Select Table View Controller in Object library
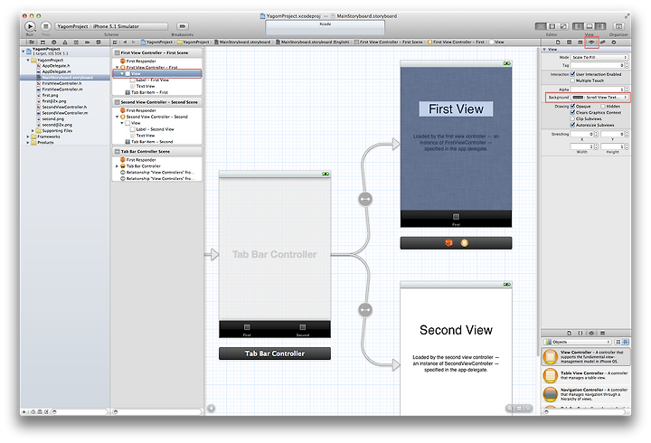The image size is (651, 443). (x=586, y=375)
